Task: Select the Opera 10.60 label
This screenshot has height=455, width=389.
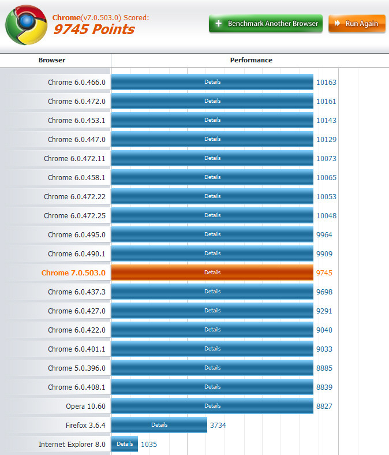Action: point(85,406)
